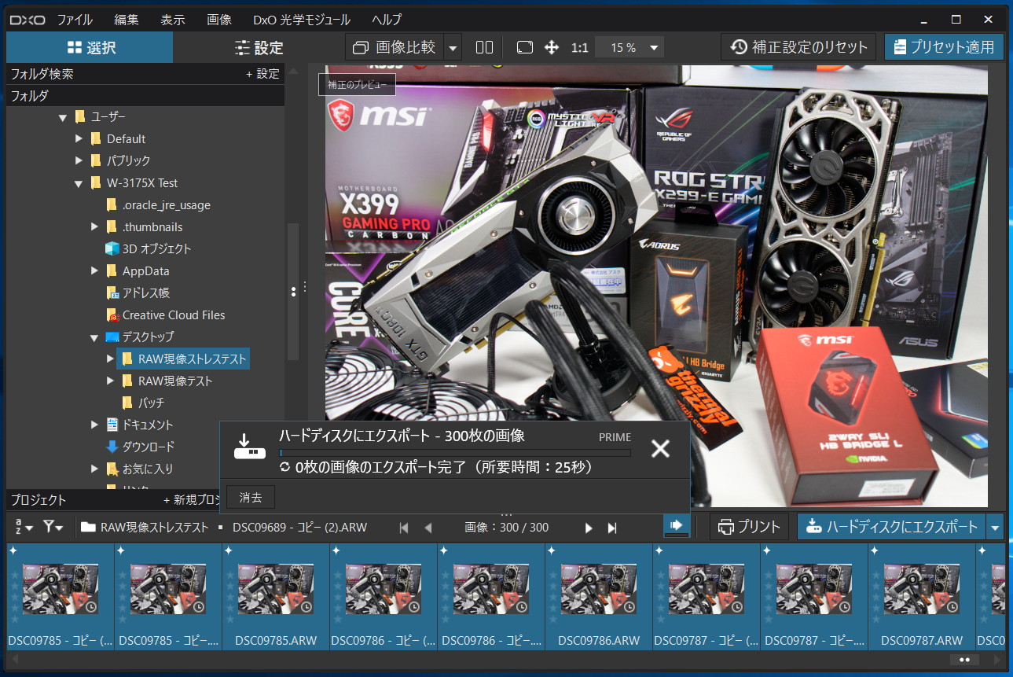Set zoom to 1:1
Viewport: 1013px width, 677px height.
pyautogui.click(x=580, y=48)
